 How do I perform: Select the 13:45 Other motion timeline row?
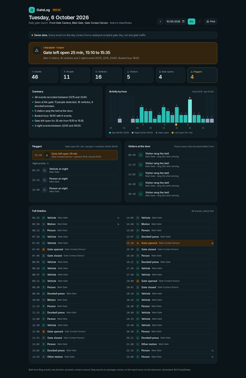pos(76,357)
